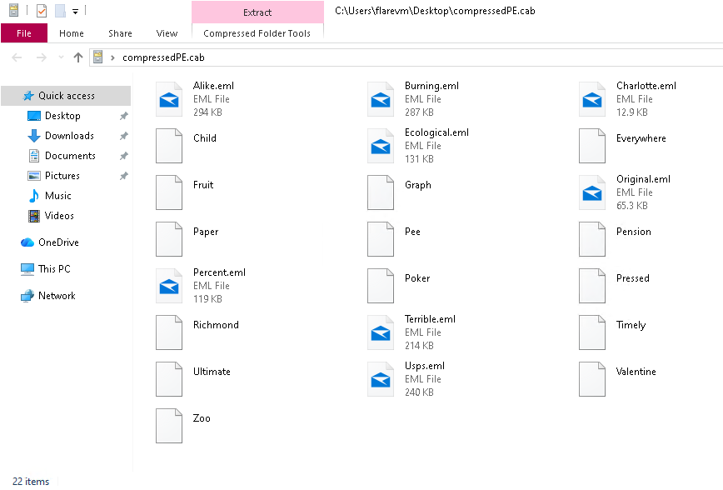Select This PC in navigation pane
Viewport: 723px width, 490px height.
[54, 269]
